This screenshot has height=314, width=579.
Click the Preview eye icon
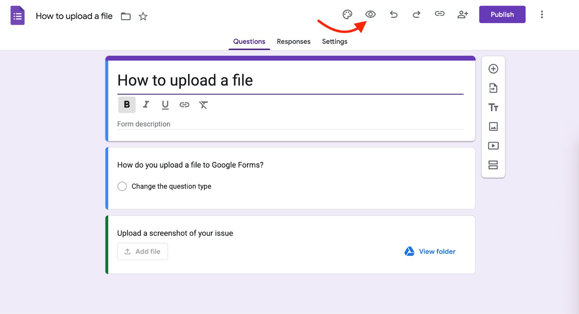370,14
